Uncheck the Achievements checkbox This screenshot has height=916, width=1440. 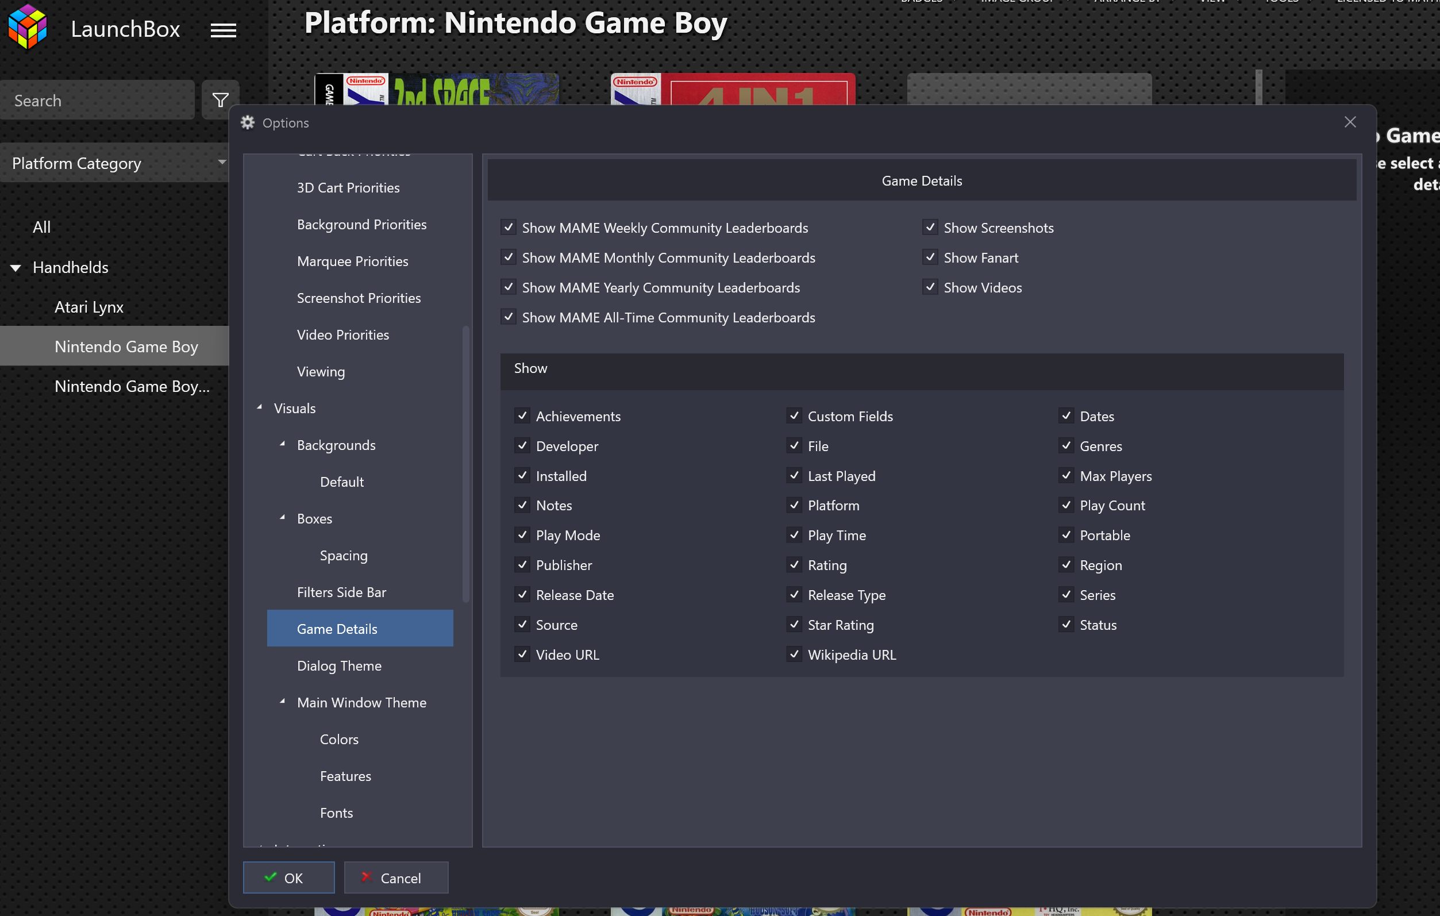(522, 415)
